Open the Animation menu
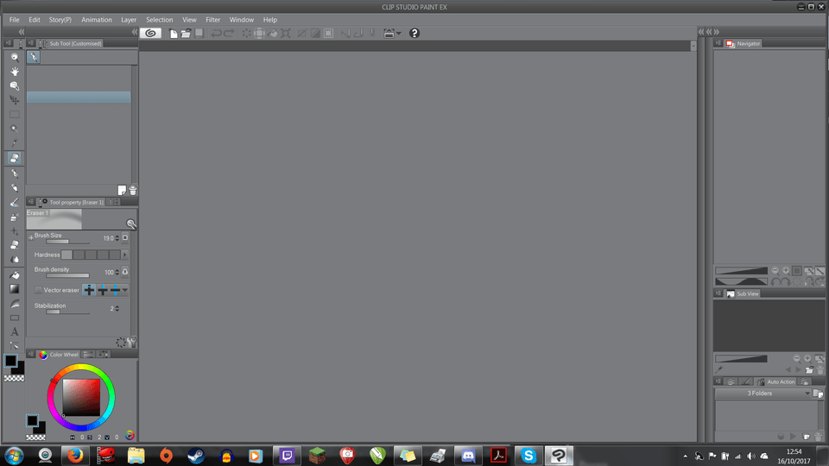The height and width of the screenshot is (466, 829). tap(96, 20)
